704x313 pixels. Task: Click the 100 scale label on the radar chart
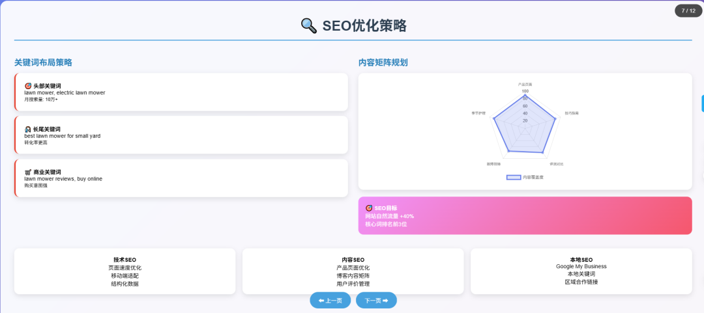[x=525, y=91]
